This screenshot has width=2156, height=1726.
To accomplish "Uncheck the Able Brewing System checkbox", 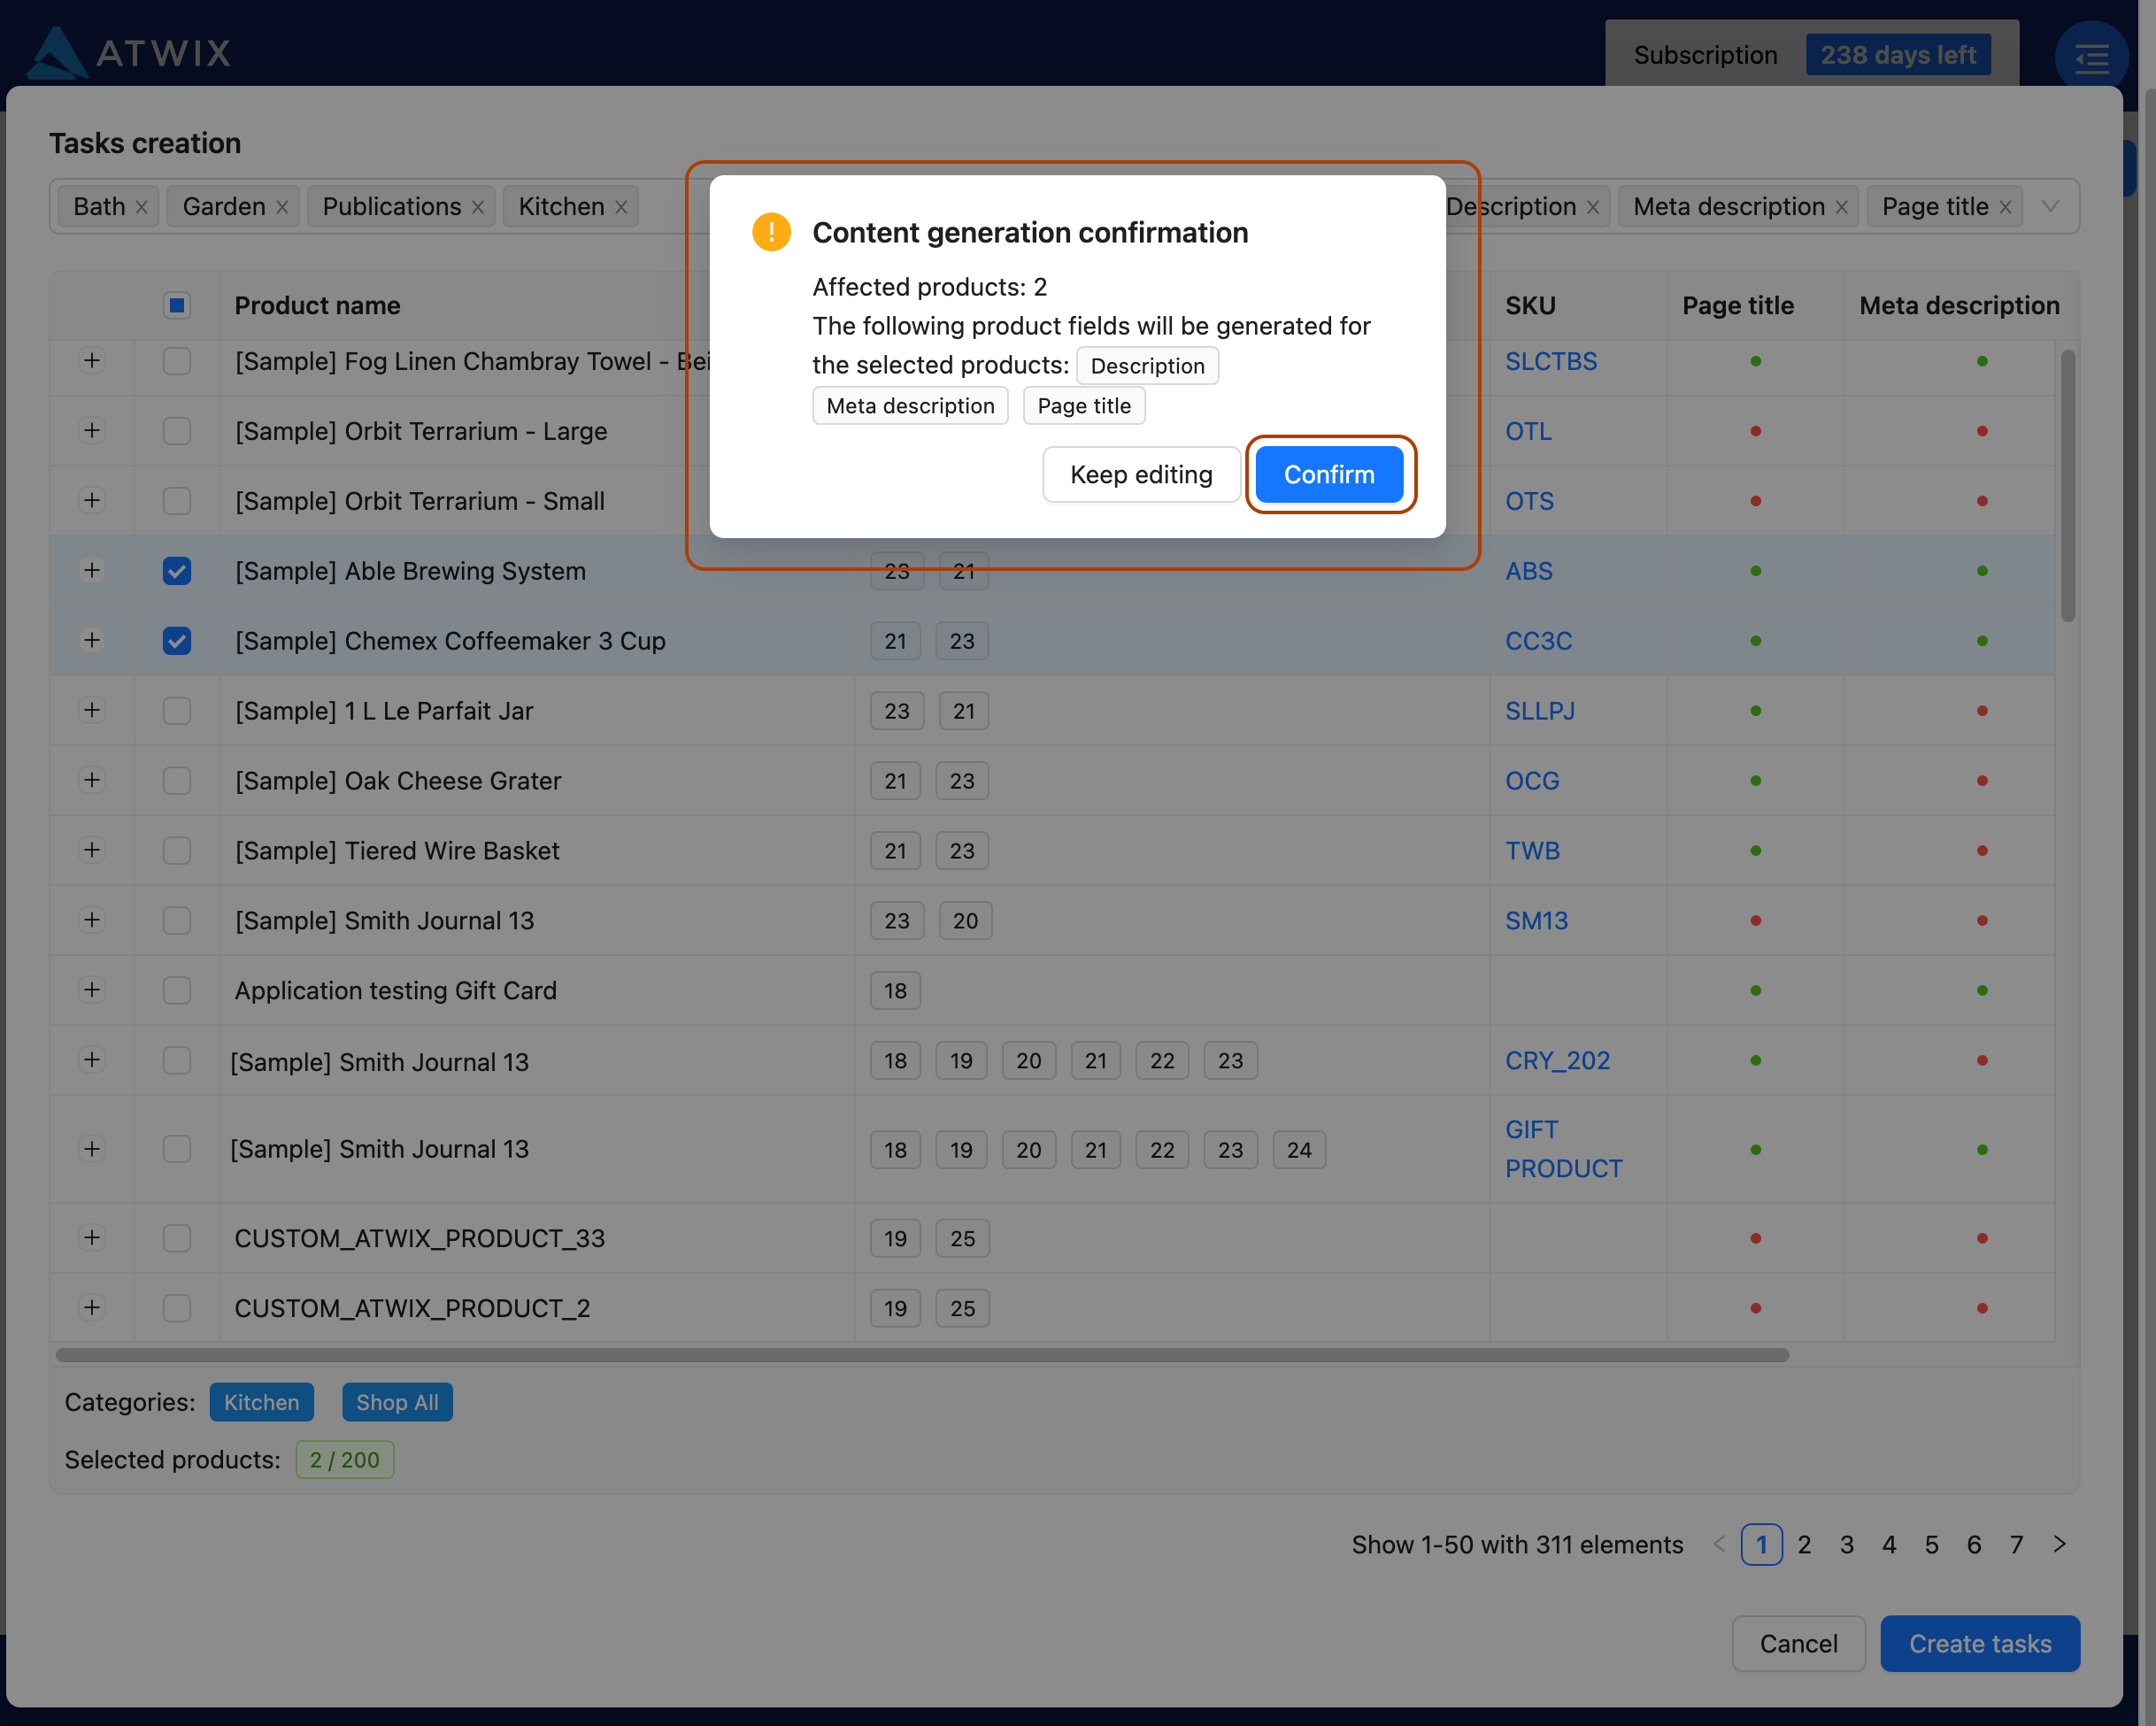I will point(176,570).
